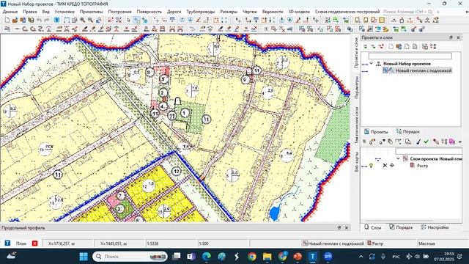Click the copy layers icon in layers toolbar

[x=390, y=142]
